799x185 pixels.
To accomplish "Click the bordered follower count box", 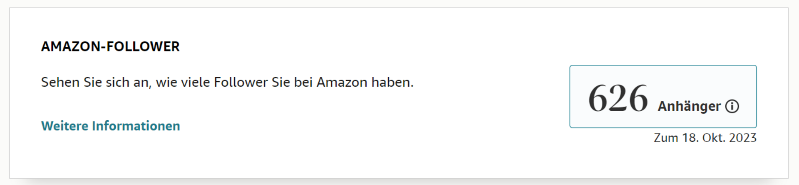I will coord(663,96).
